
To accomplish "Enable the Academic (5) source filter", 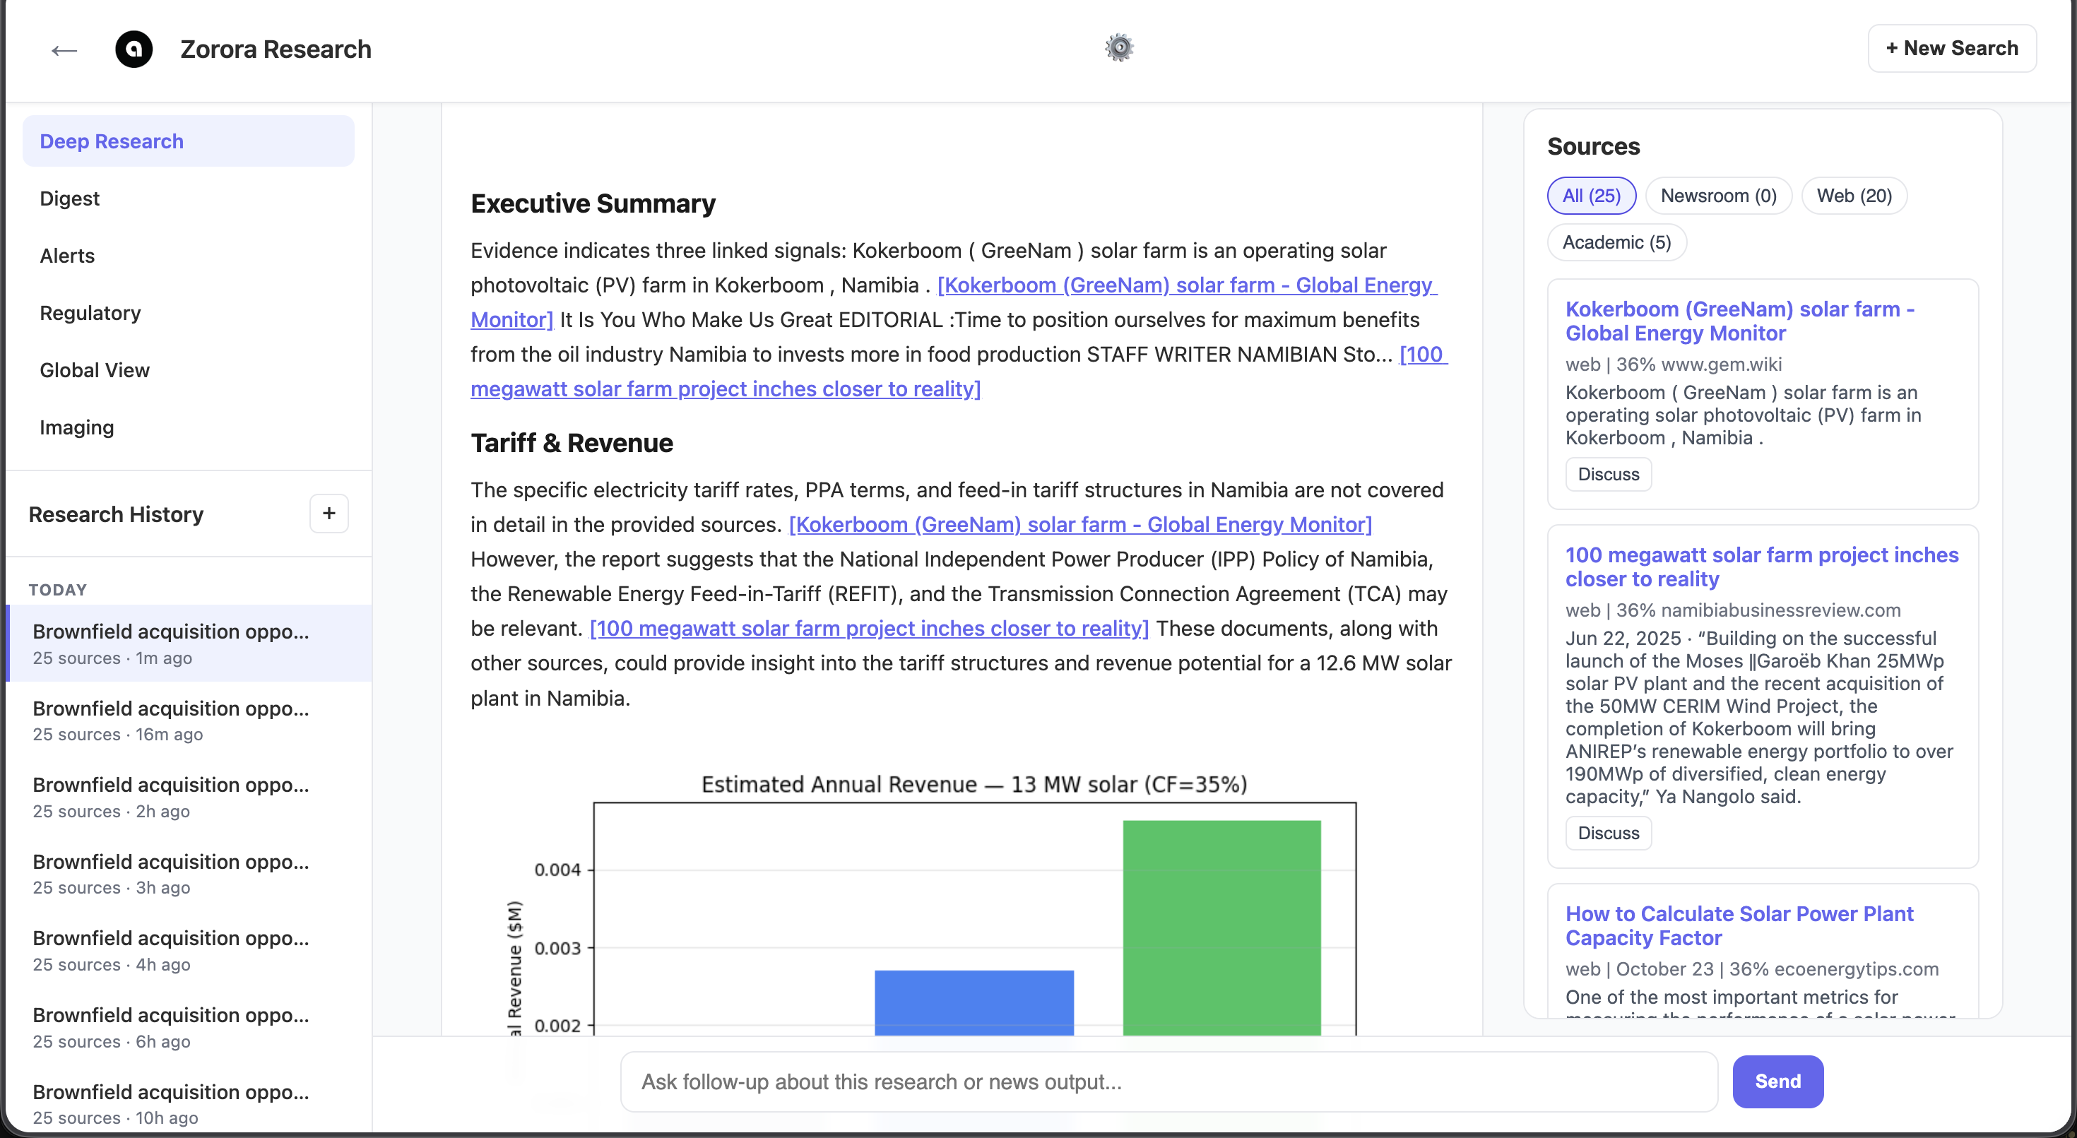I will point(1616,242).
